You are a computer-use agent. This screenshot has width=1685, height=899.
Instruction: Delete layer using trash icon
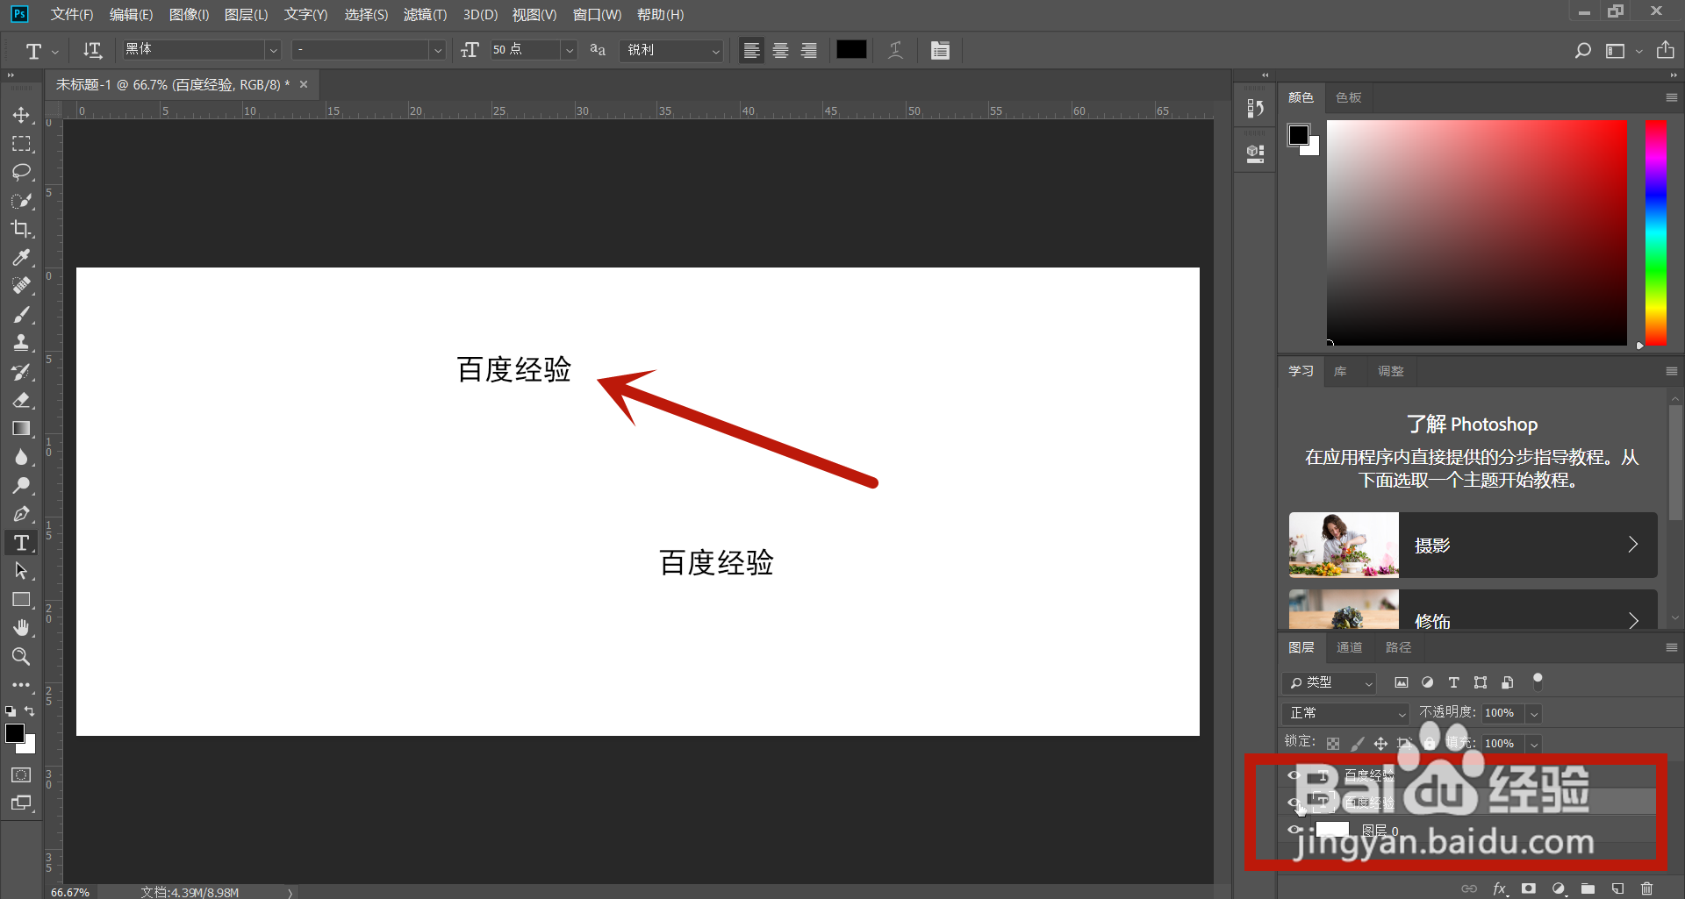coord(1647,888)
